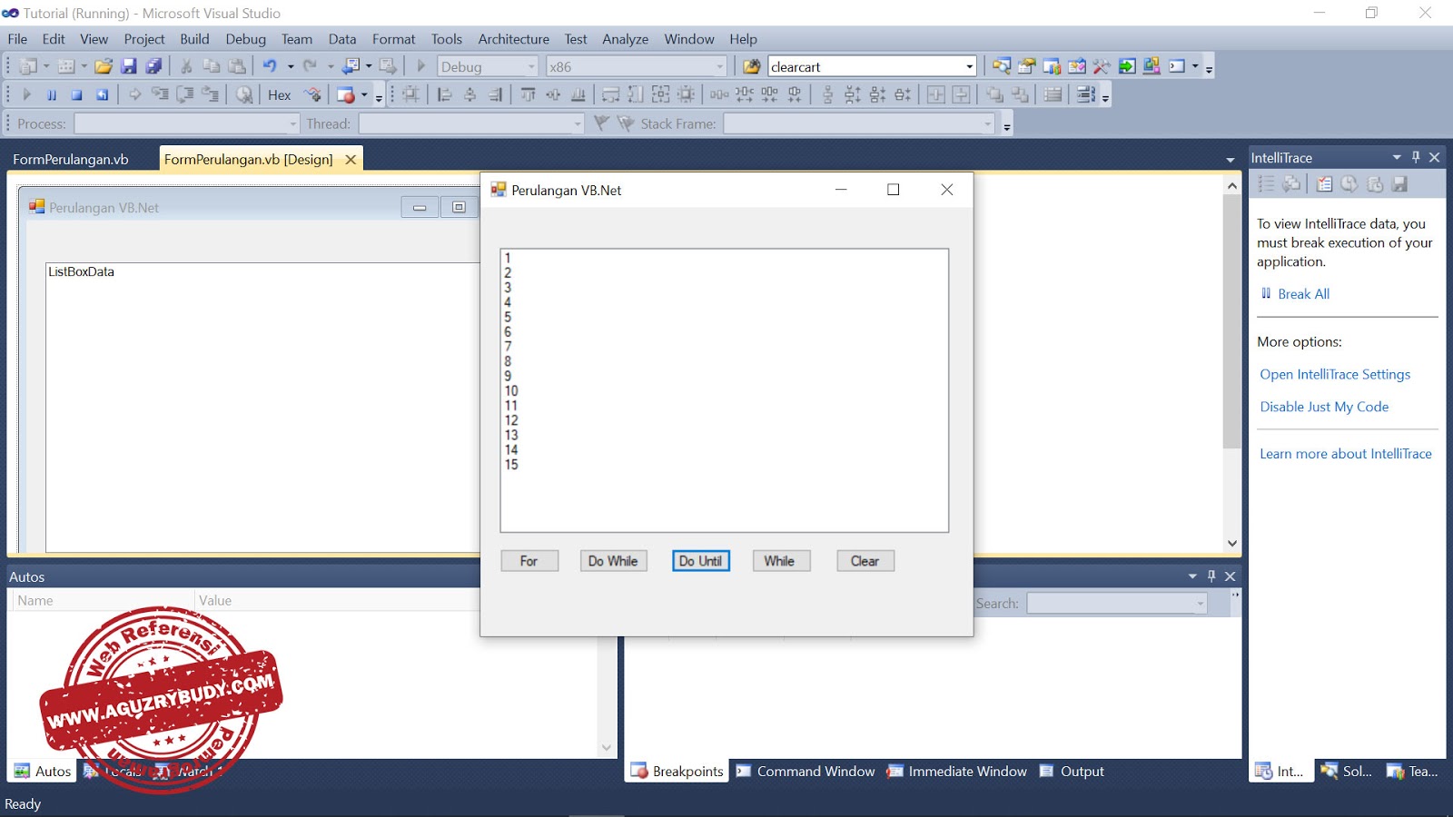Click the Command Window toolbar icon
Image resolution: width=1453 pixels, height=817 pixels.
click(1177, 66)
